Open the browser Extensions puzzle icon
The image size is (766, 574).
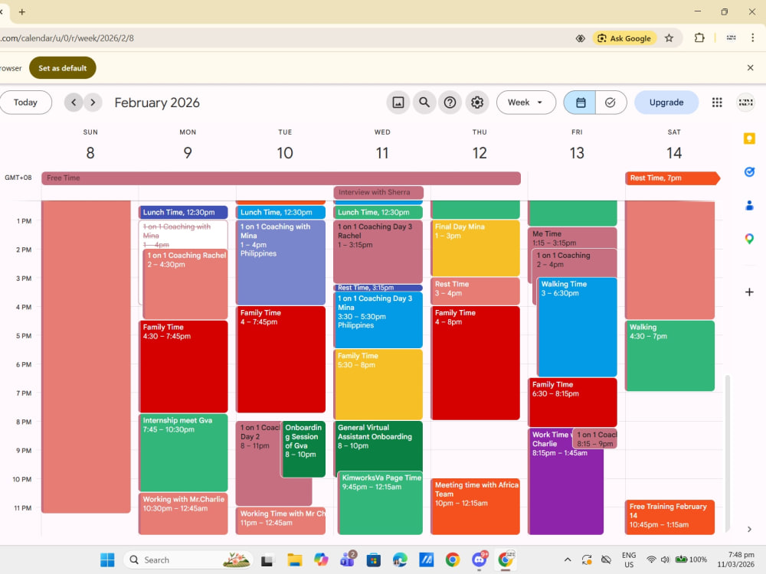[x=699, y=38]
